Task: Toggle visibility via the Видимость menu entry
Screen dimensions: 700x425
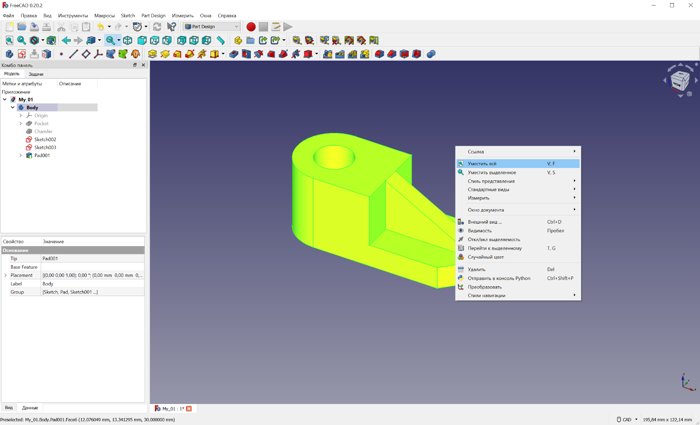Action: click(x=479, y=231)
